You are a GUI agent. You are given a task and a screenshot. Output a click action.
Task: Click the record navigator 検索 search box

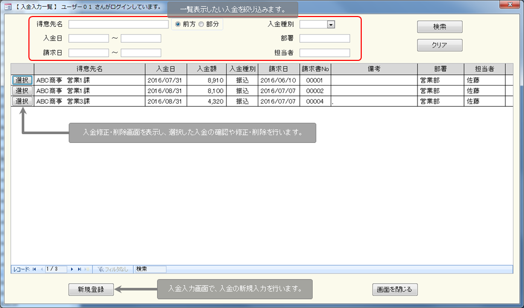150,269
